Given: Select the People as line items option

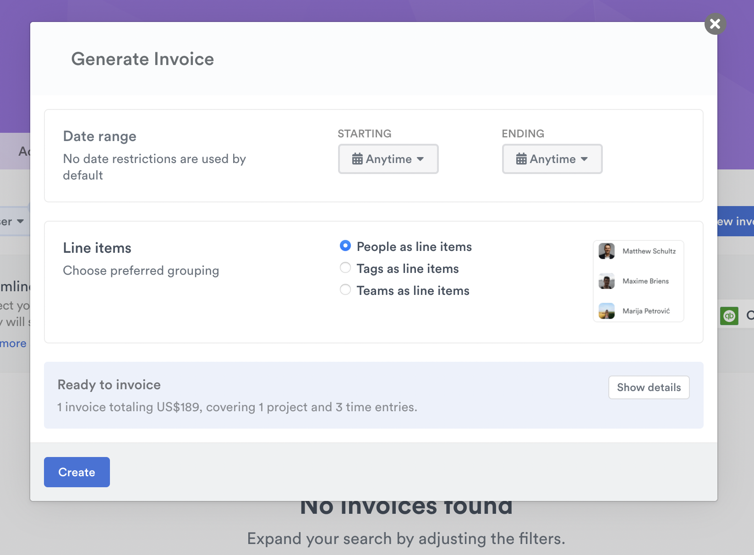Looking at the screenshot, I should (x=345, y=246).
